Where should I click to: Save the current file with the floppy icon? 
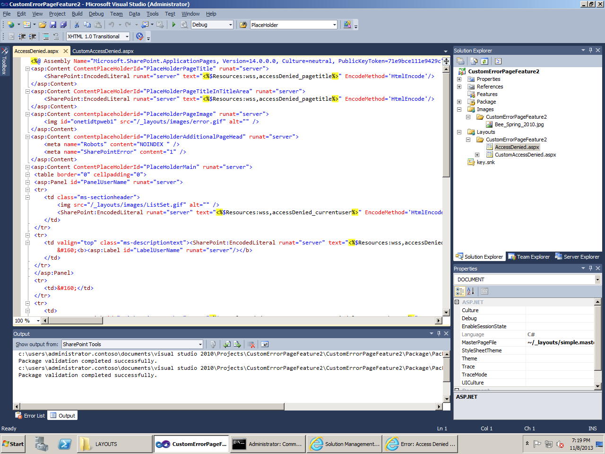click(53, 25)
